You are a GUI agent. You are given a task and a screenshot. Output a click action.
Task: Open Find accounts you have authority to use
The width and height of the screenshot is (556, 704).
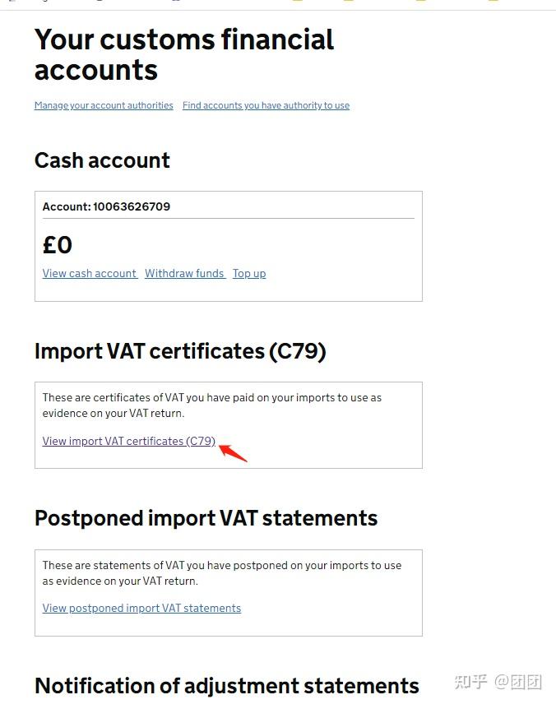click(266, 105)
